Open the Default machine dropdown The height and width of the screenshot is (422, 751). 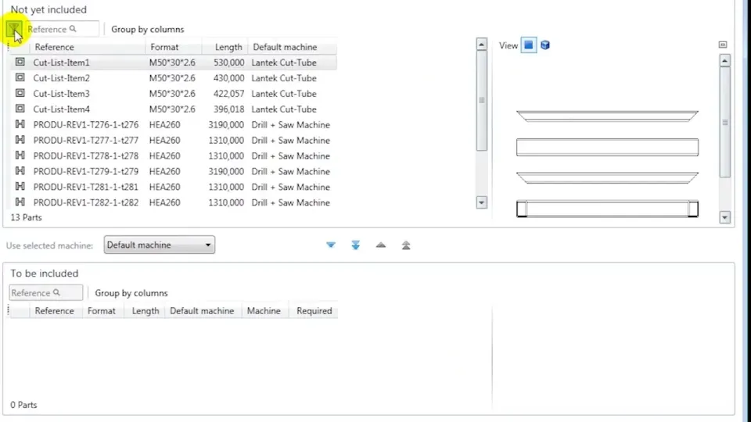pyautogui.click(x=159, y=245)
